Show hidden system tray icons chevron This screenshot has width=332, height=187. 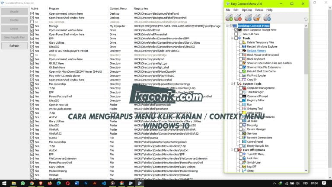pos(275,184)
